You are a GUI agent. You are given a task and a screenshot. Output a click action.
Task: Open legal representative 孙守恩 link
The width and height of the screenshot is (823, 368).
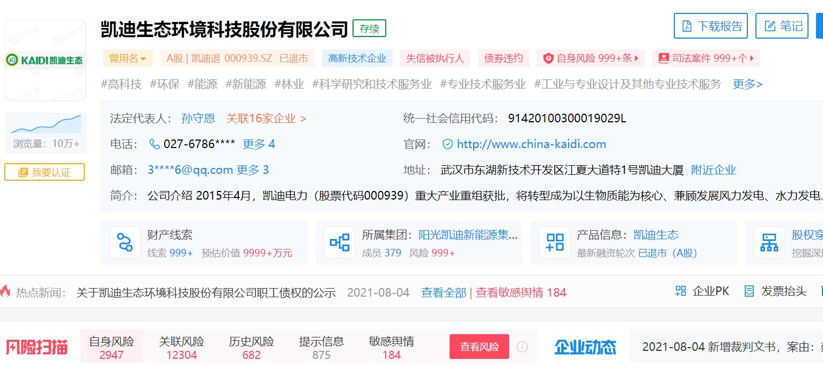point(198,118)
